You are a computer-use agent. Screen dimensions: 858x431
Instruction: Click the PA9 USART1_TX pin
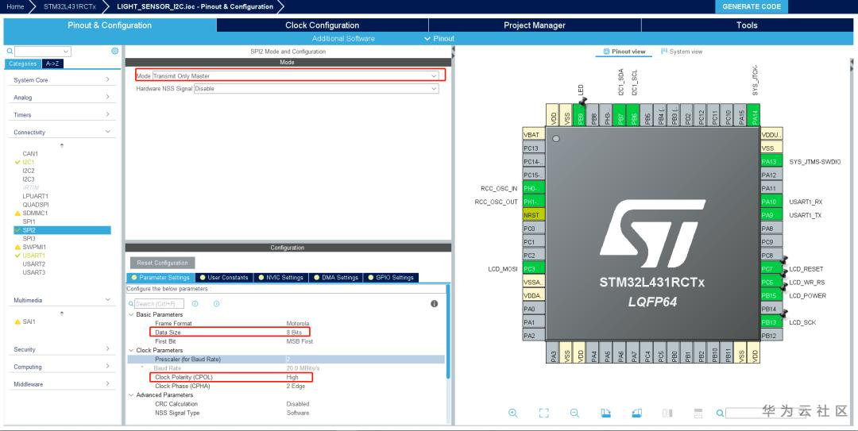pos(771,215)
